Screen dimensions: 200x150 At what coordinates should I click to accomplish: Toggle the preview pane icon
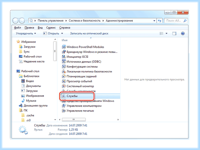[x=174, y=34]
